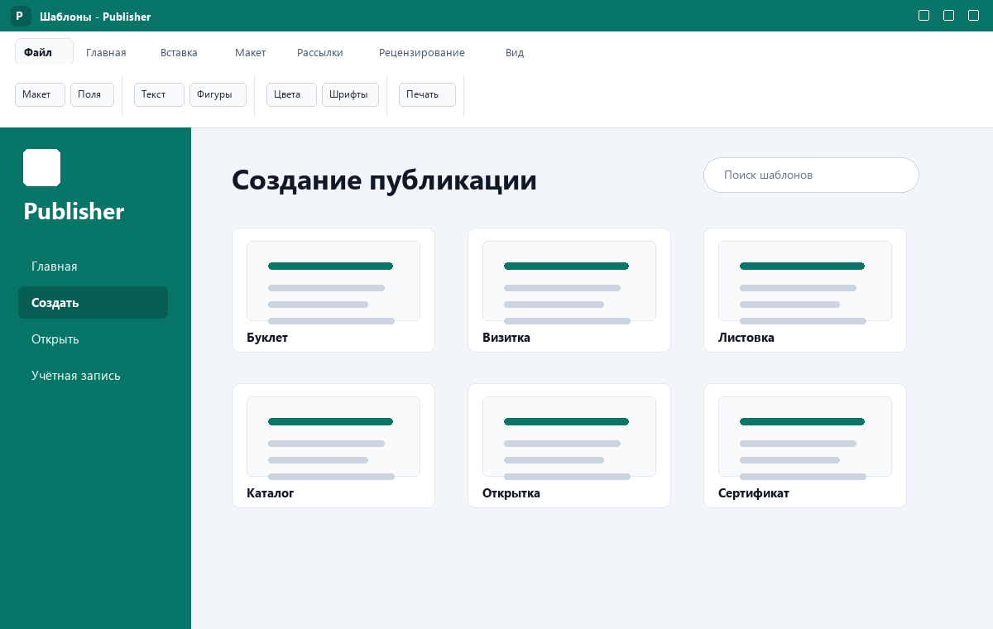Click the Открытка template label
This screenshot has height=629, width=993.
point(511,493)
